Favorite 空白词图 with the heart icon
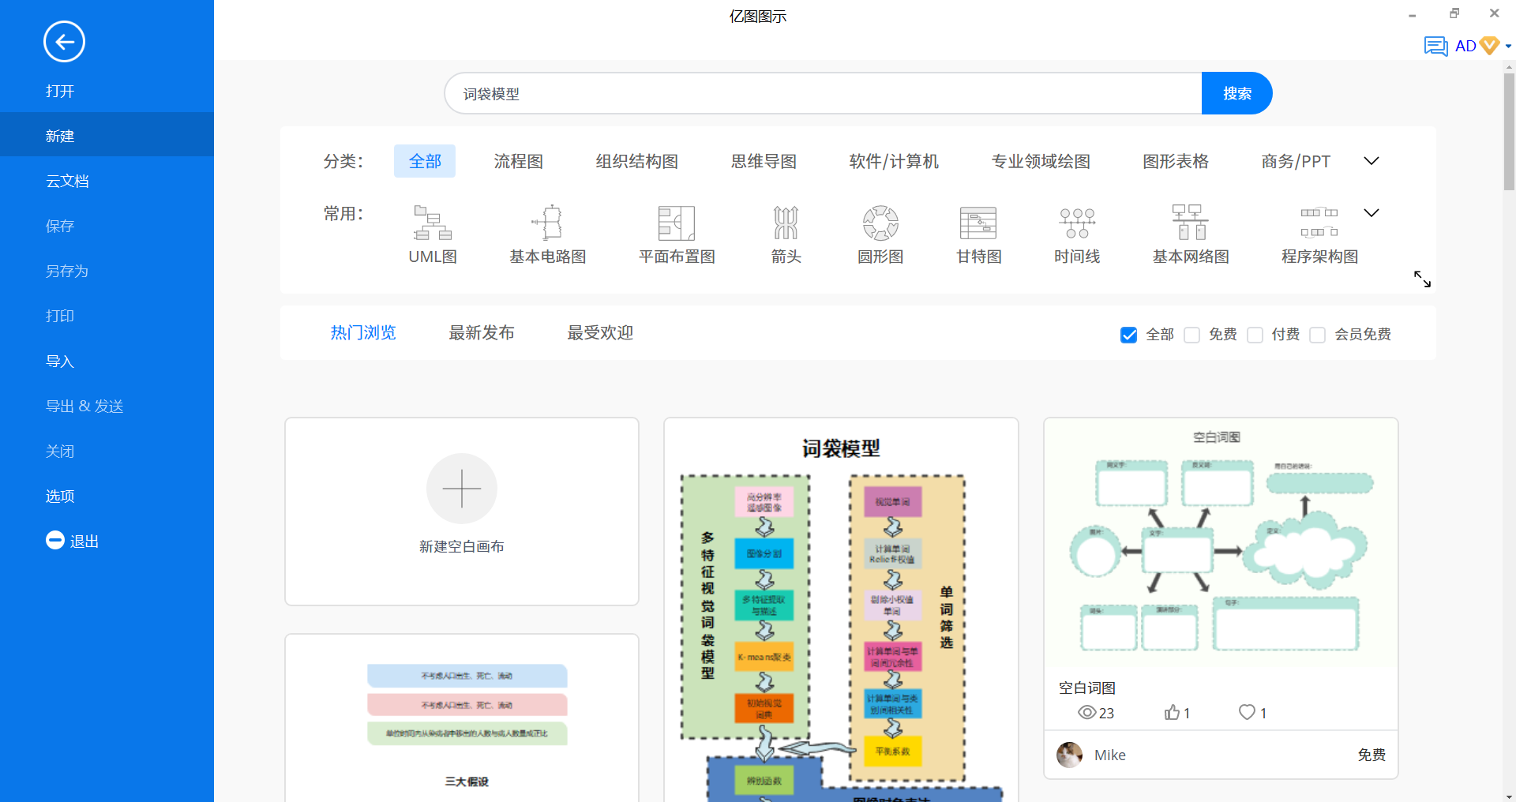1516x802 pixels. pyautogui.click(x=1247, y=712)
